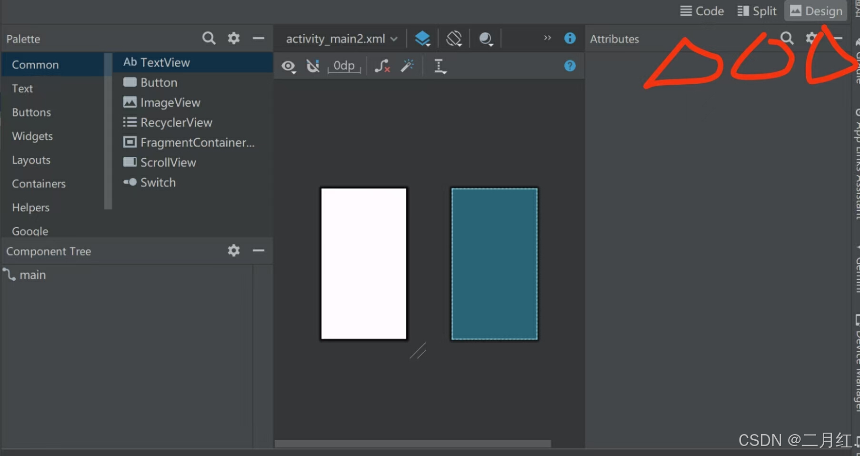Show warnings and errors info icon
The height and width of the screenshot is (456, 860).
point(570,38)
